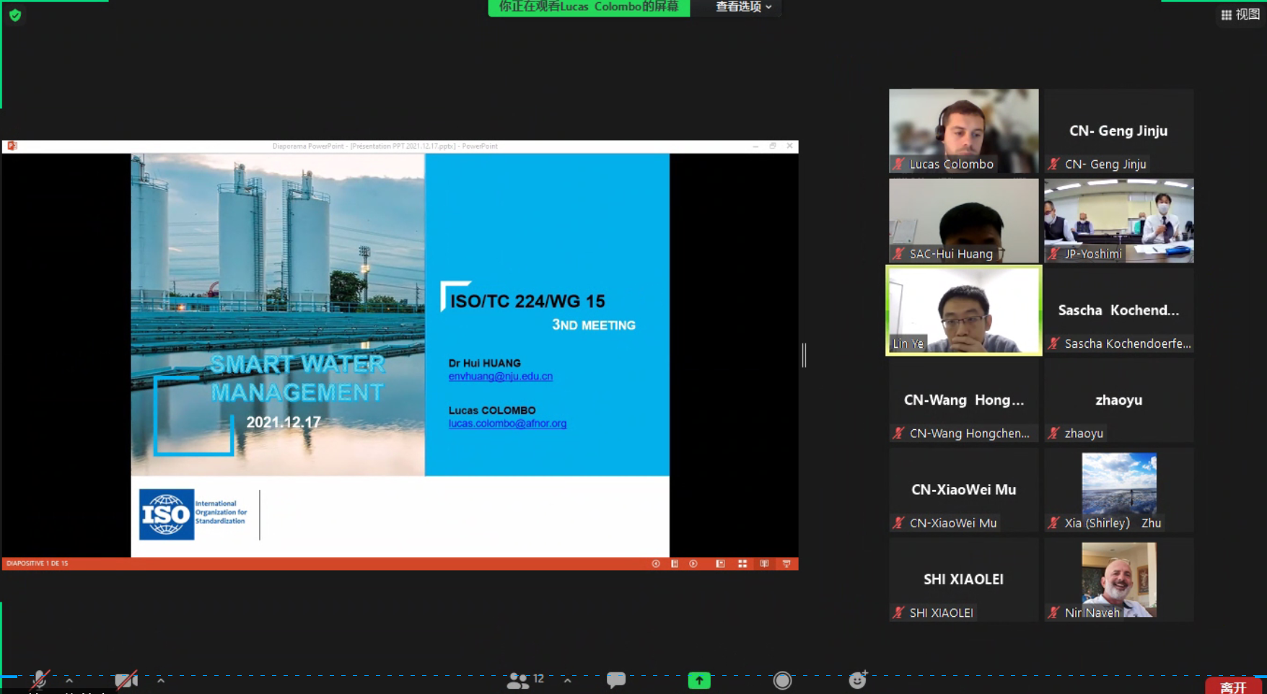Select Lin Ye's video thumbnail

pos(963,310)
